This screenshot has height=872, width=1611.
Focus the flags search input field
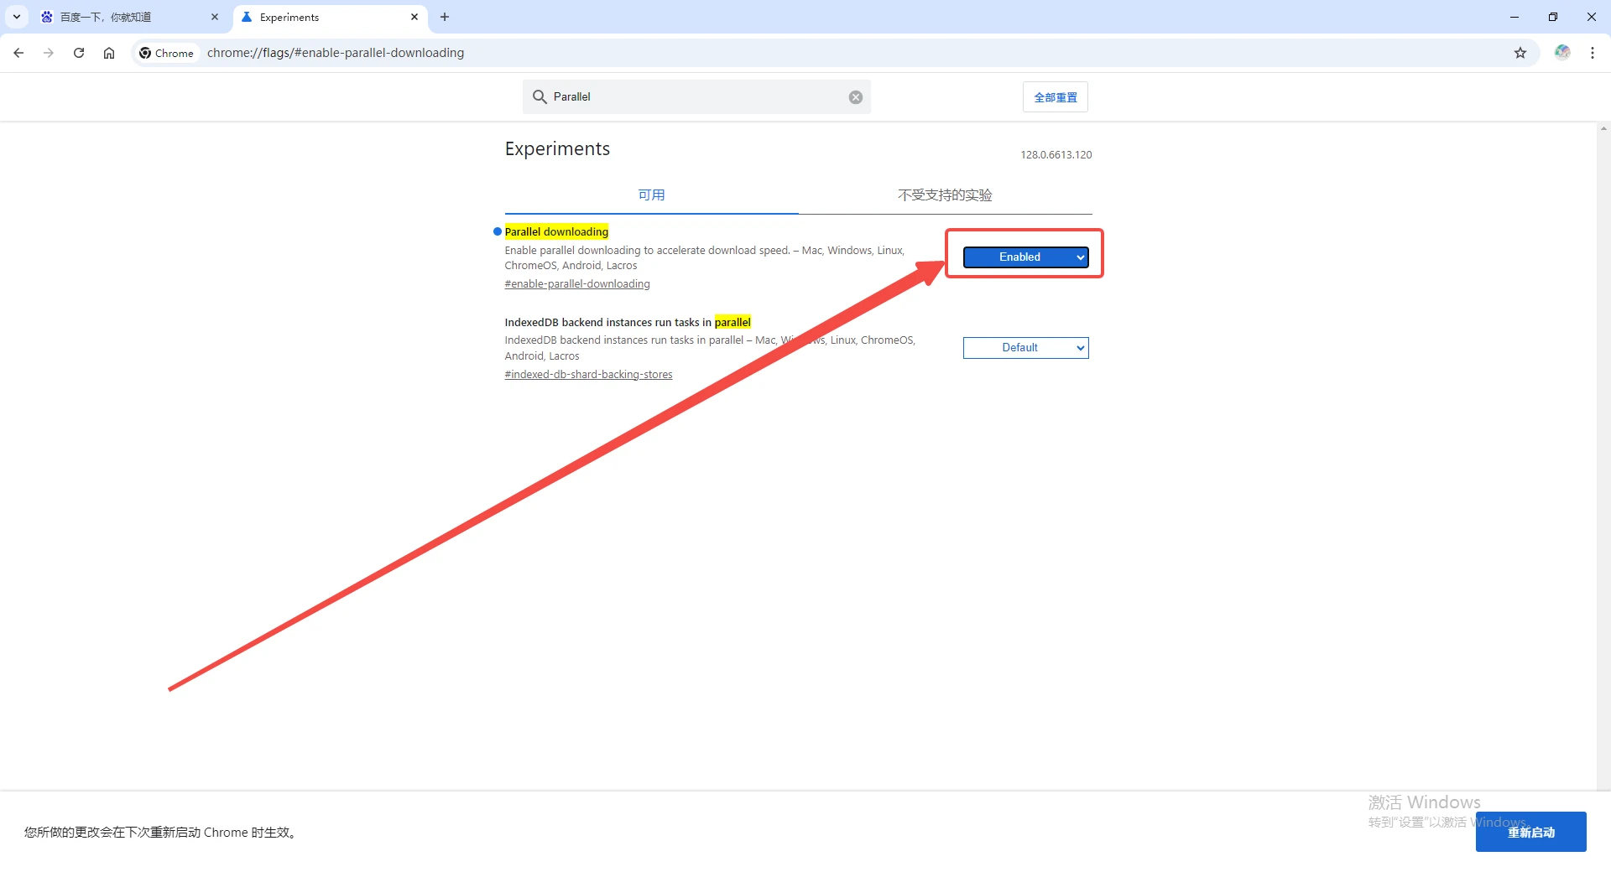tap(695, 97)
